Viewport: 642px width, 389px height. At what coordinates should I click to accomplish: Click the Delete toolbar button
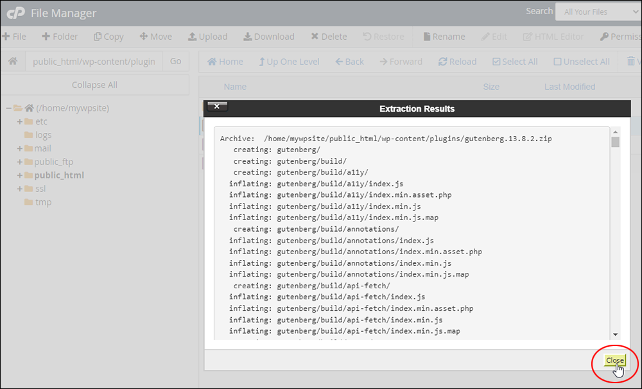pyautogui.click(x=329, y=37)
